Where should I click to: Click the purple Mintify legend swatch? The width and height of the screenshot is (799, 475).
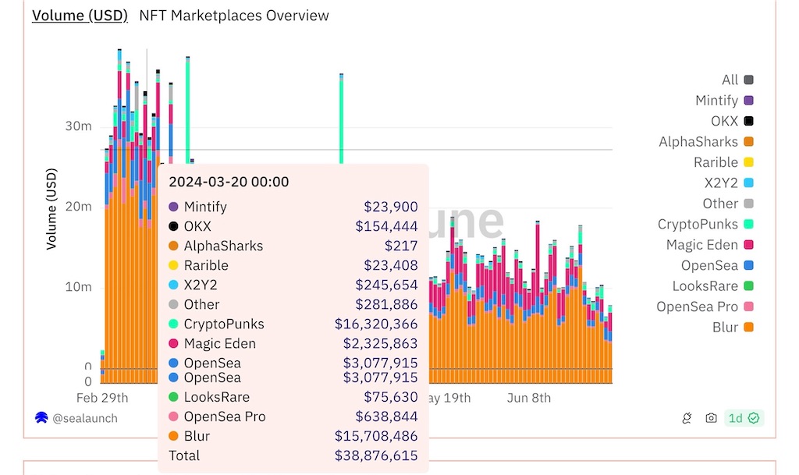(748, 101)
